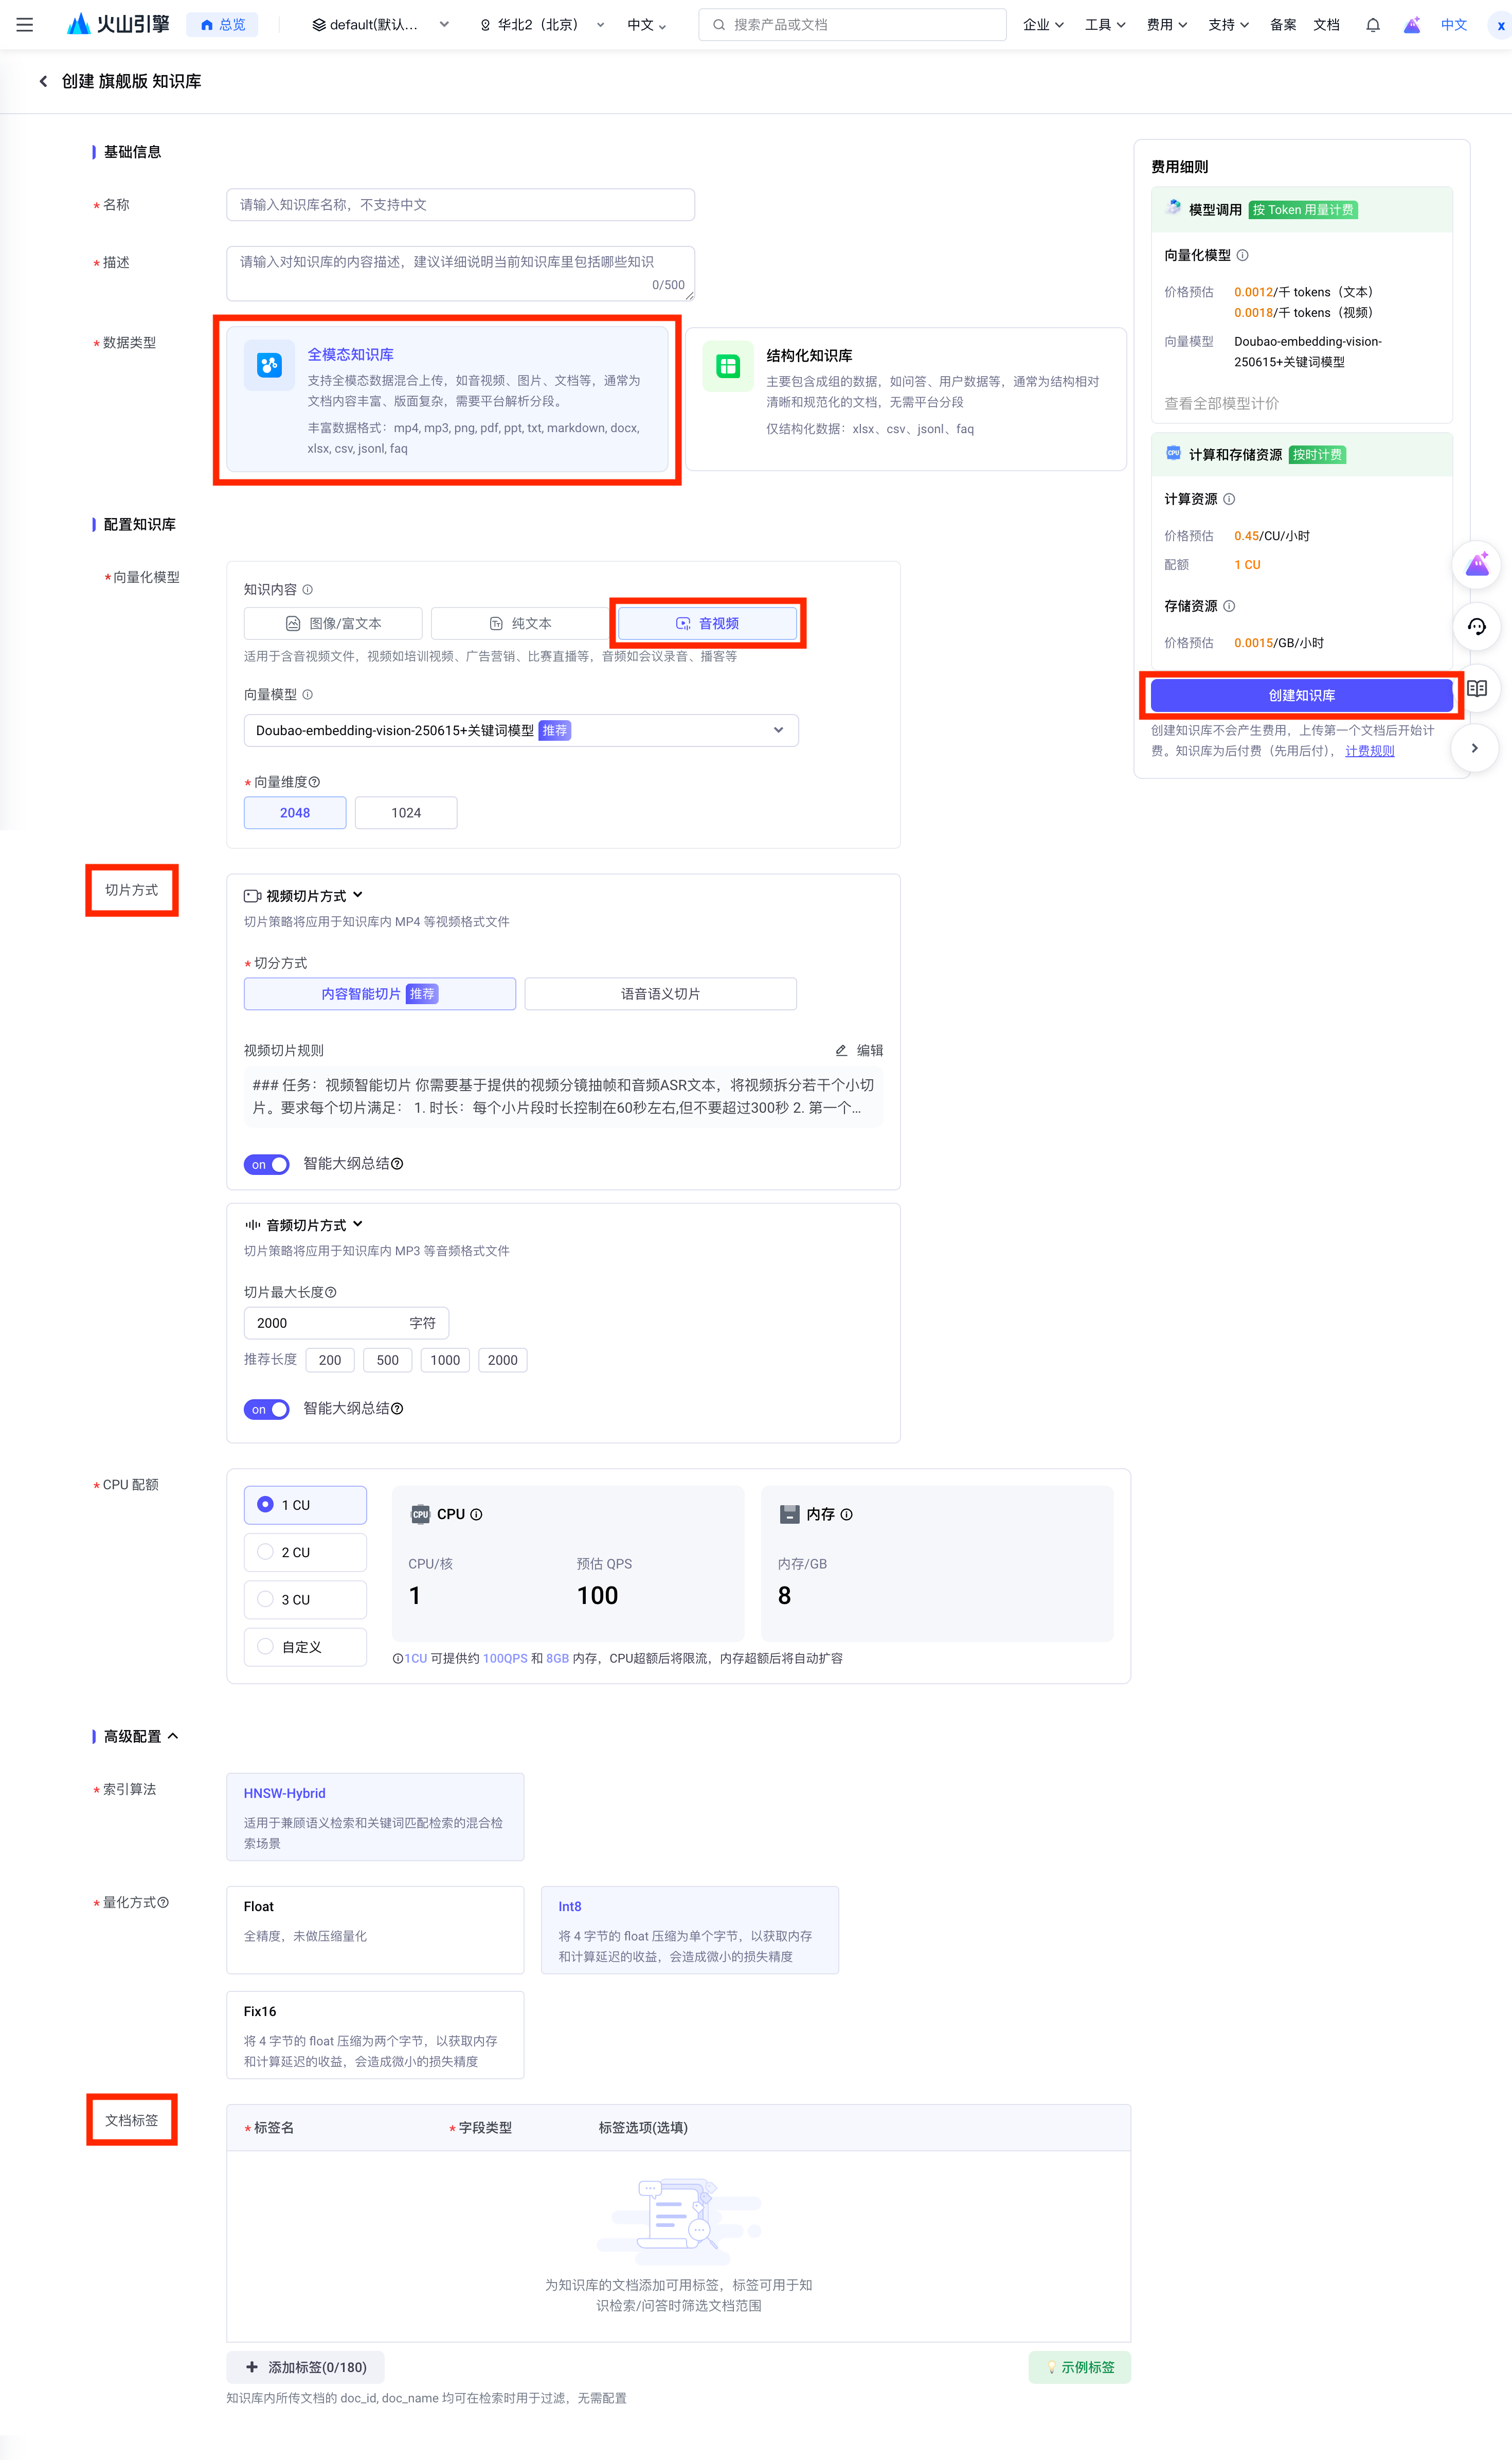Image resolution: width=1512 pixels, height=2460 pixels.
Task: Toggle 智能大纲总结 switch under video slicing
Action: (x=266, y=1164)
